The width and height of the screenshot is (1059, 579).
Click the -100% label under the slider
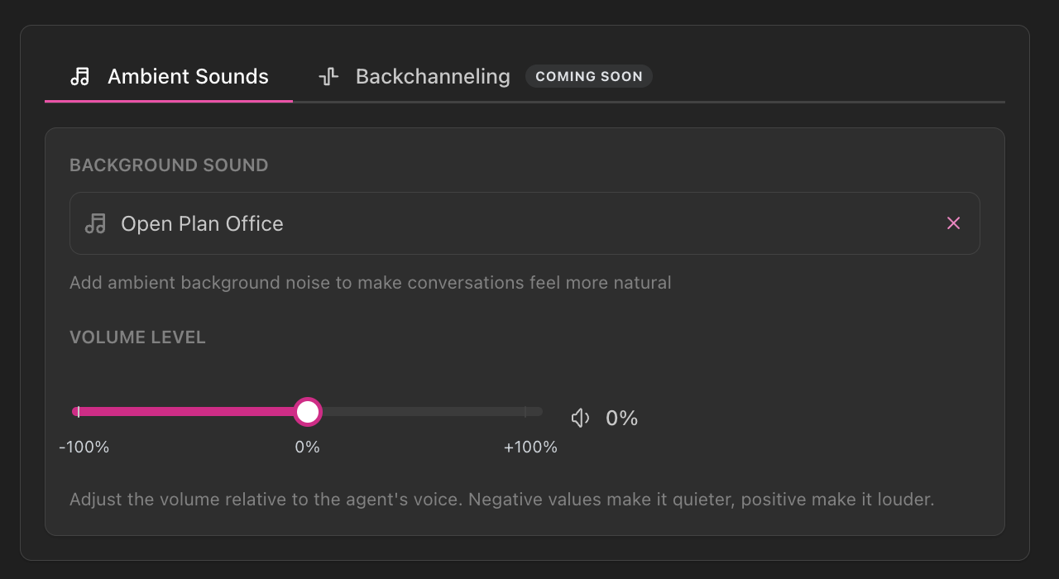(84, 447)
